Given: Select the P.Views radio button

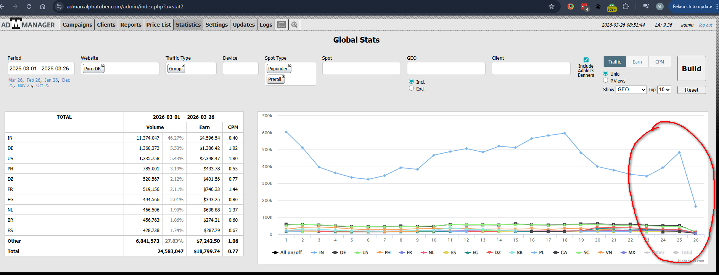Looking at the screenshot, I should click(605, 80).
